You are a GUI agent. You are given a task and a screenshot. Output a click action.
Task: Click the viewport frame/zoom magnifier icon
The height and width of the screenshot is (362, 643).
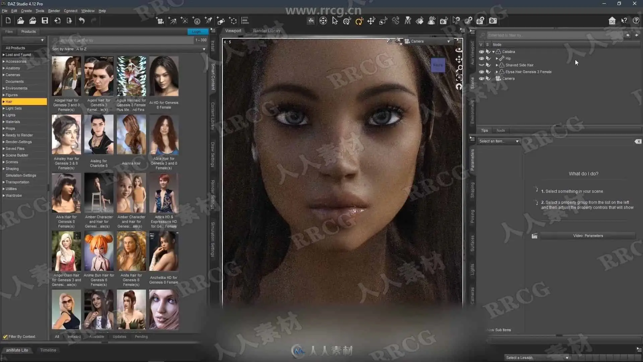pyautogui.click(x=459, y=68)
